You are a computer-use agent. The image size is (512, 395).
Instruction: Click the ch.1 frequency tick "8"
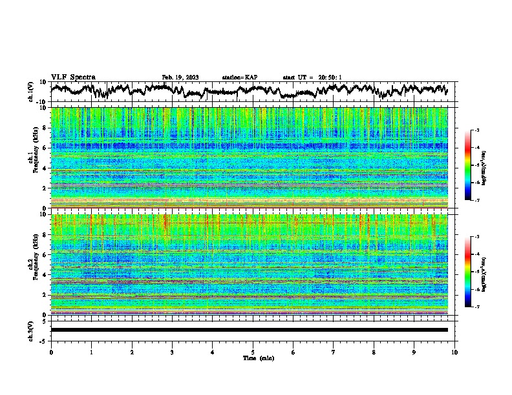(x=45, y=128)
